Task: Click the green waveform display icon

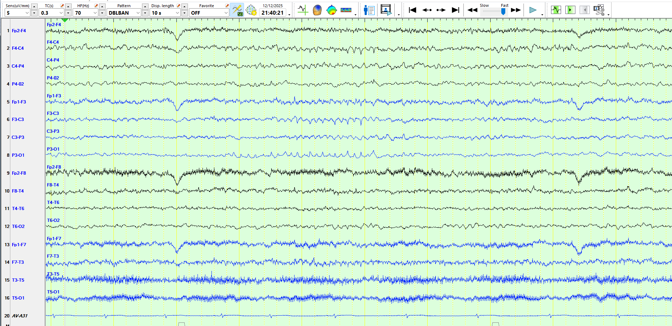Action: [x=556, y=10]
